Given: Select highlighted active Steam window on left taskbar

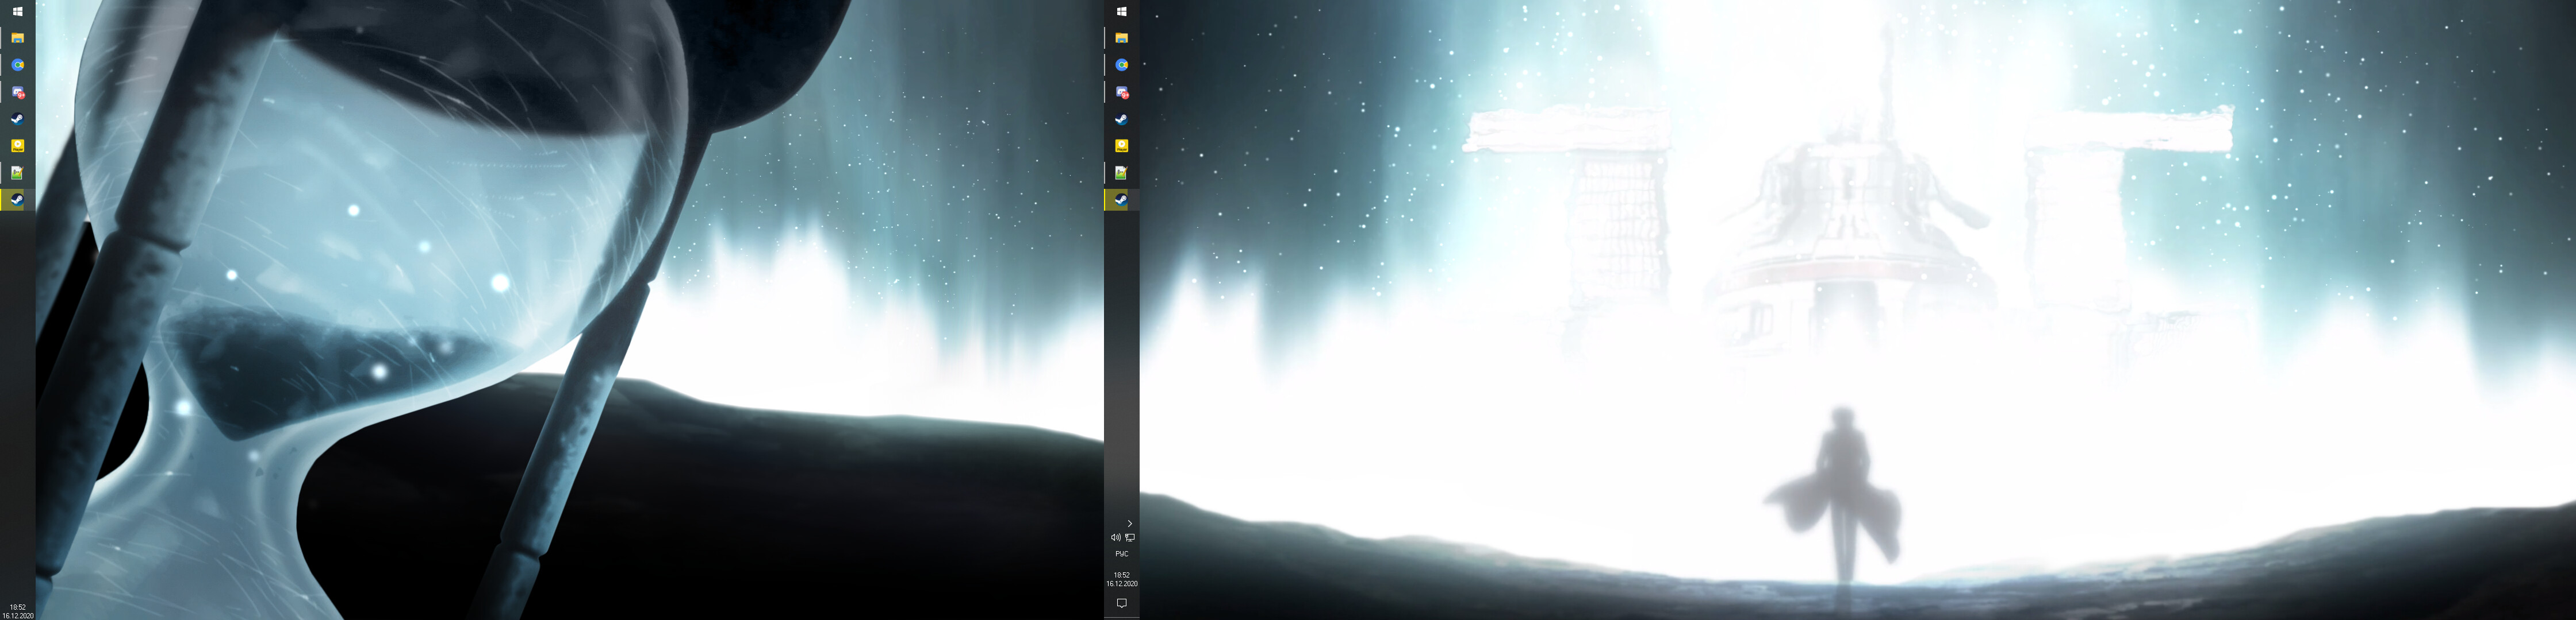Looking at the screenshot, I should pos(18,200).
